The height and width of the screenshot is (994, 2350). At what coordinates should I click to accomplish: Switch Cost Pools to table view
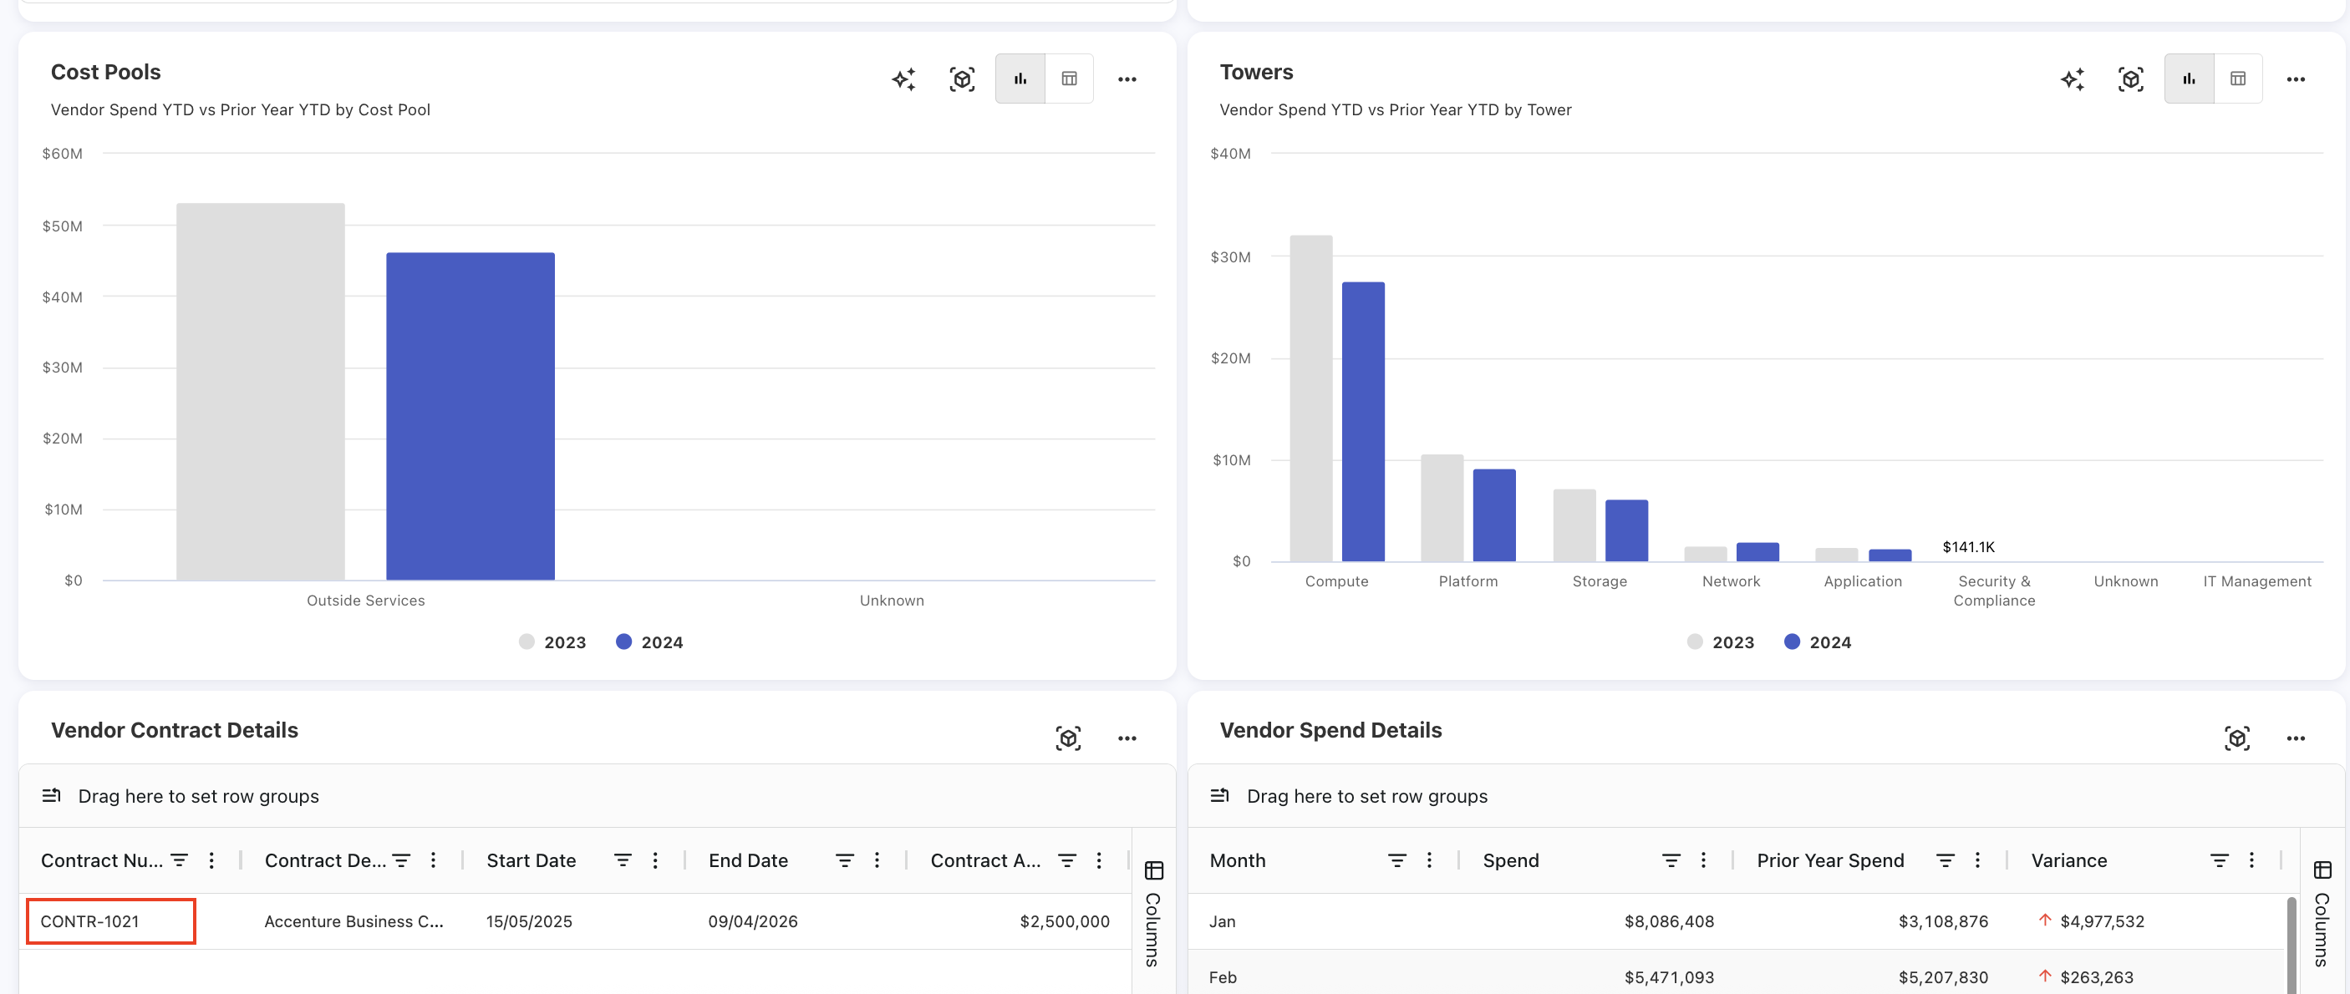tap(1069, 79)
